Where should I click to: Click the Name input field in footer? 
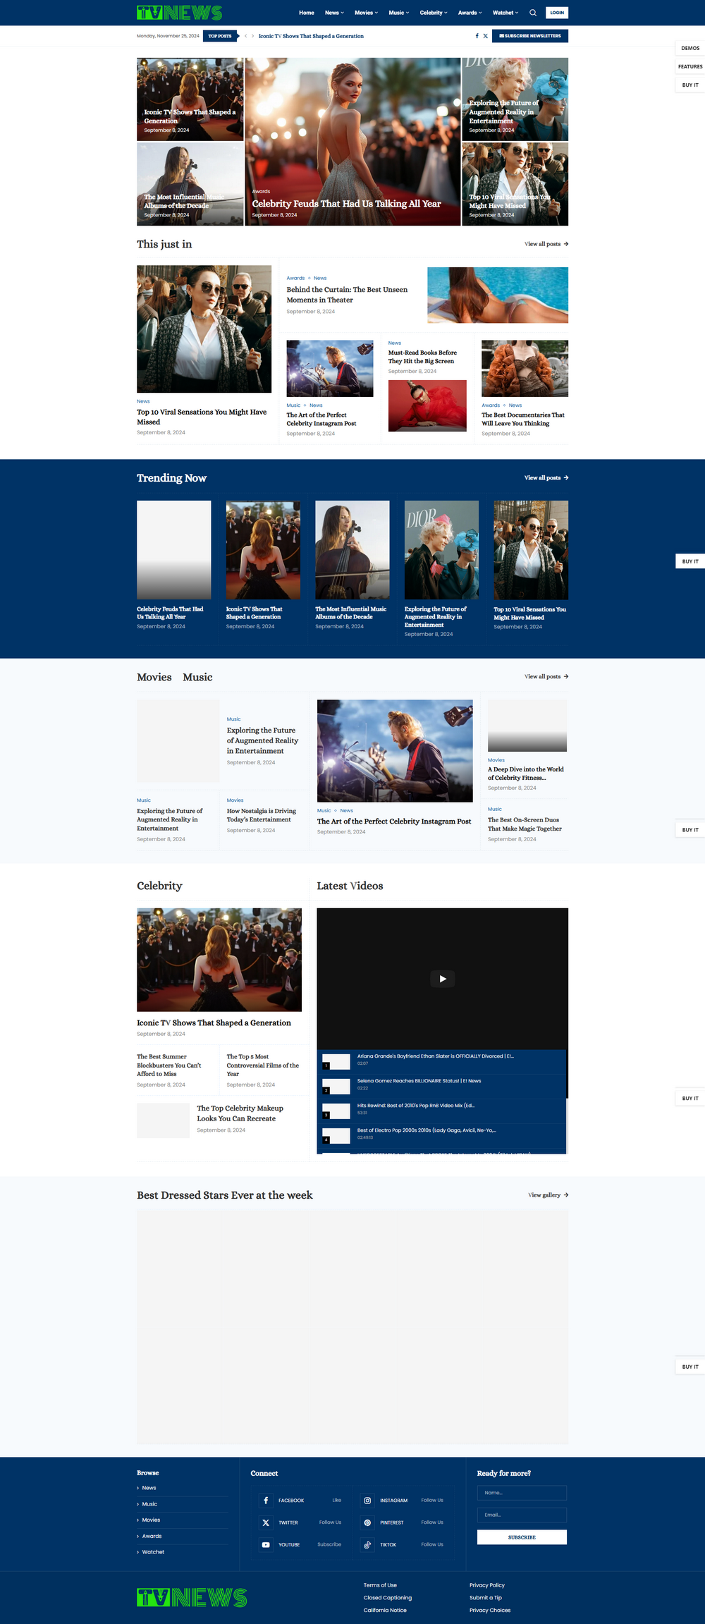522,1493
